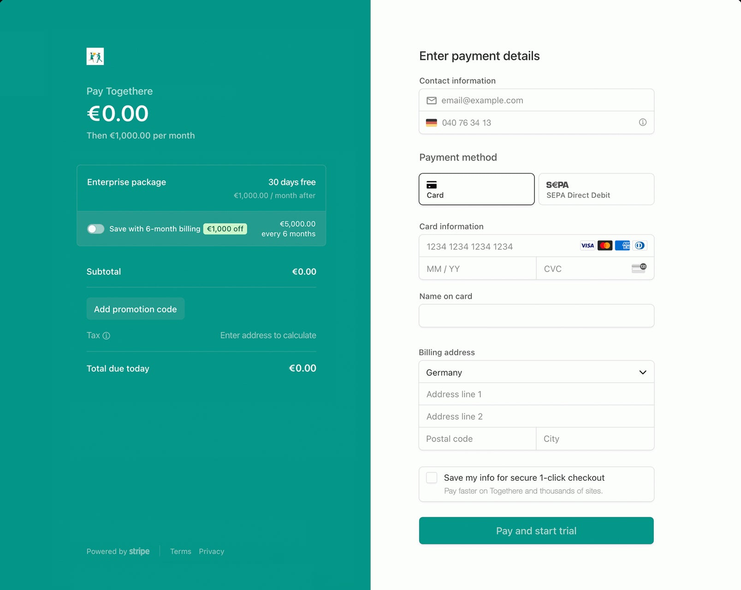Screen dimensions: 741x590
Task: Click the CVC card hint icon
Action: 639,268
